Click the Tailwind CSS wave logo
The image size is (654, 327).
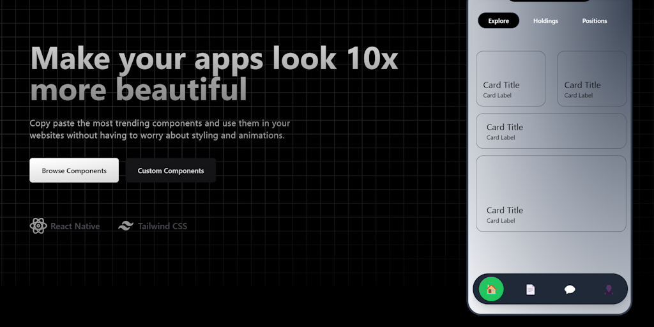pos(126,225)
